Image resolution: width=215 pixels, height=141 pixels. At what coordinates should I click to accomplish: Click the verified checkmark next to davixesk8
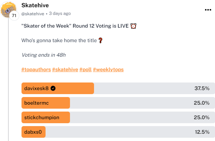click(53, 88)
